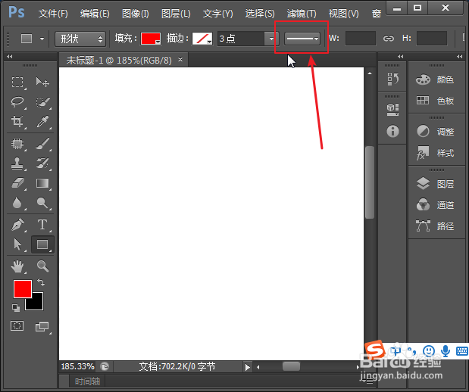
Task: Select the Rectangular Marquee tool
Action: (17, 82)
